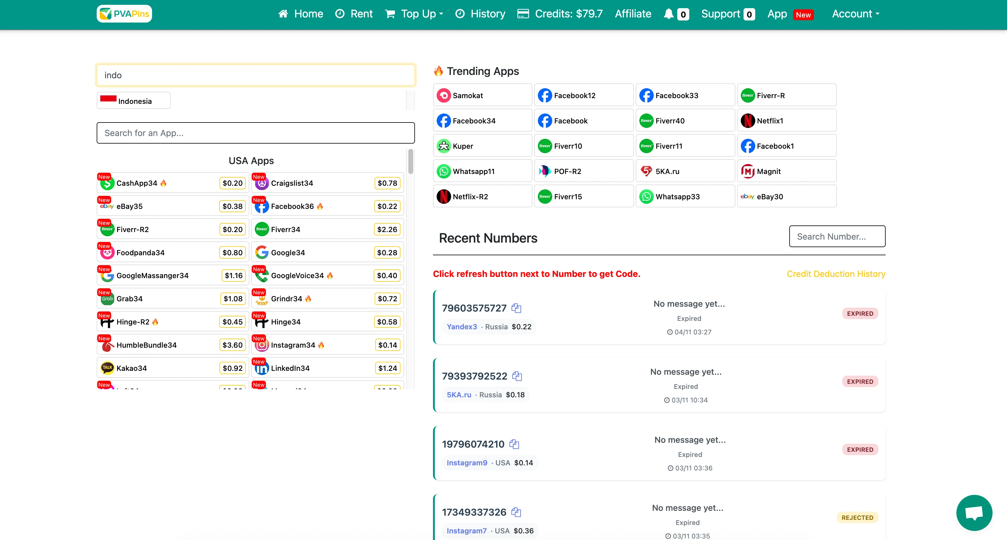This screenshot has width=1007, height=540.
Task: Copy number 79393792522
Action: pyautogui.click(x=517, y=376)
